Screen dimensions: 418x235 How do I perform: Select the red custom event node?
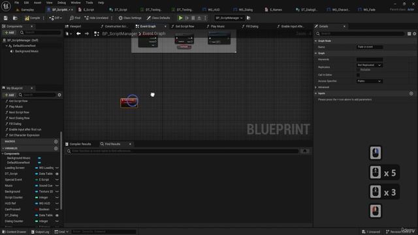[129, 103]
